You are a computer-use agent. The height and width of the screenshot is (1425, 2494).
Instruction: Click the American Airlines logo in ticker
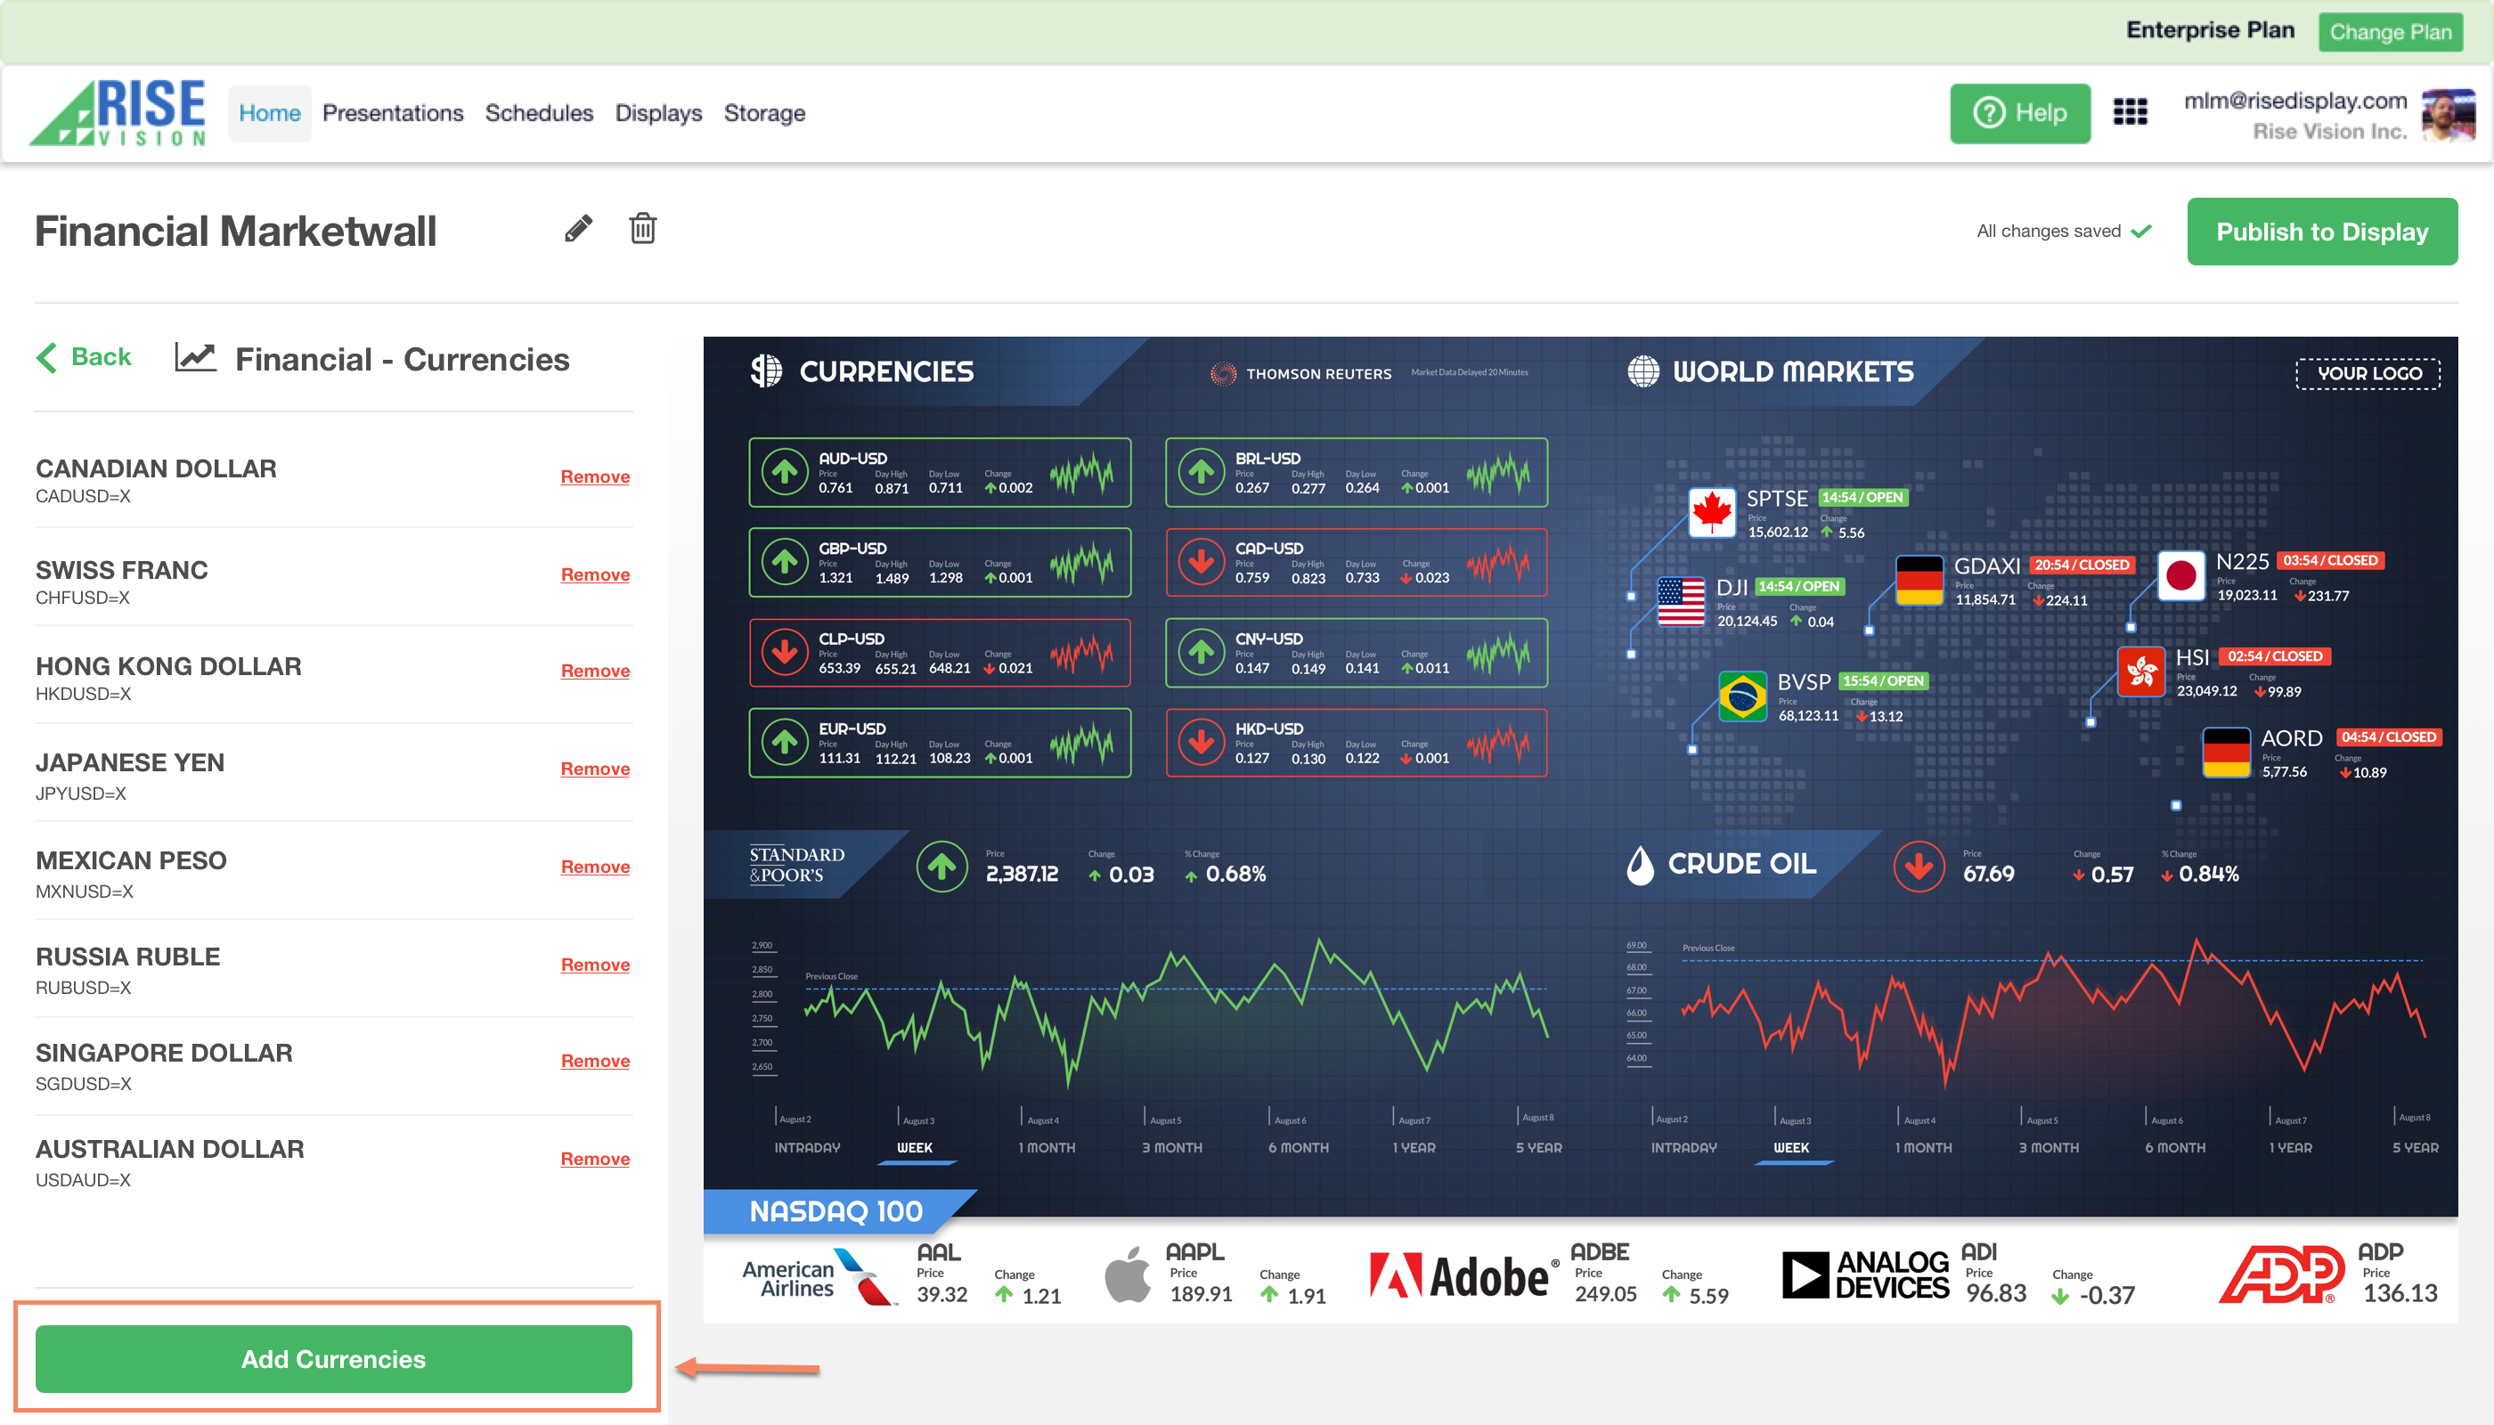(819, 1277)
